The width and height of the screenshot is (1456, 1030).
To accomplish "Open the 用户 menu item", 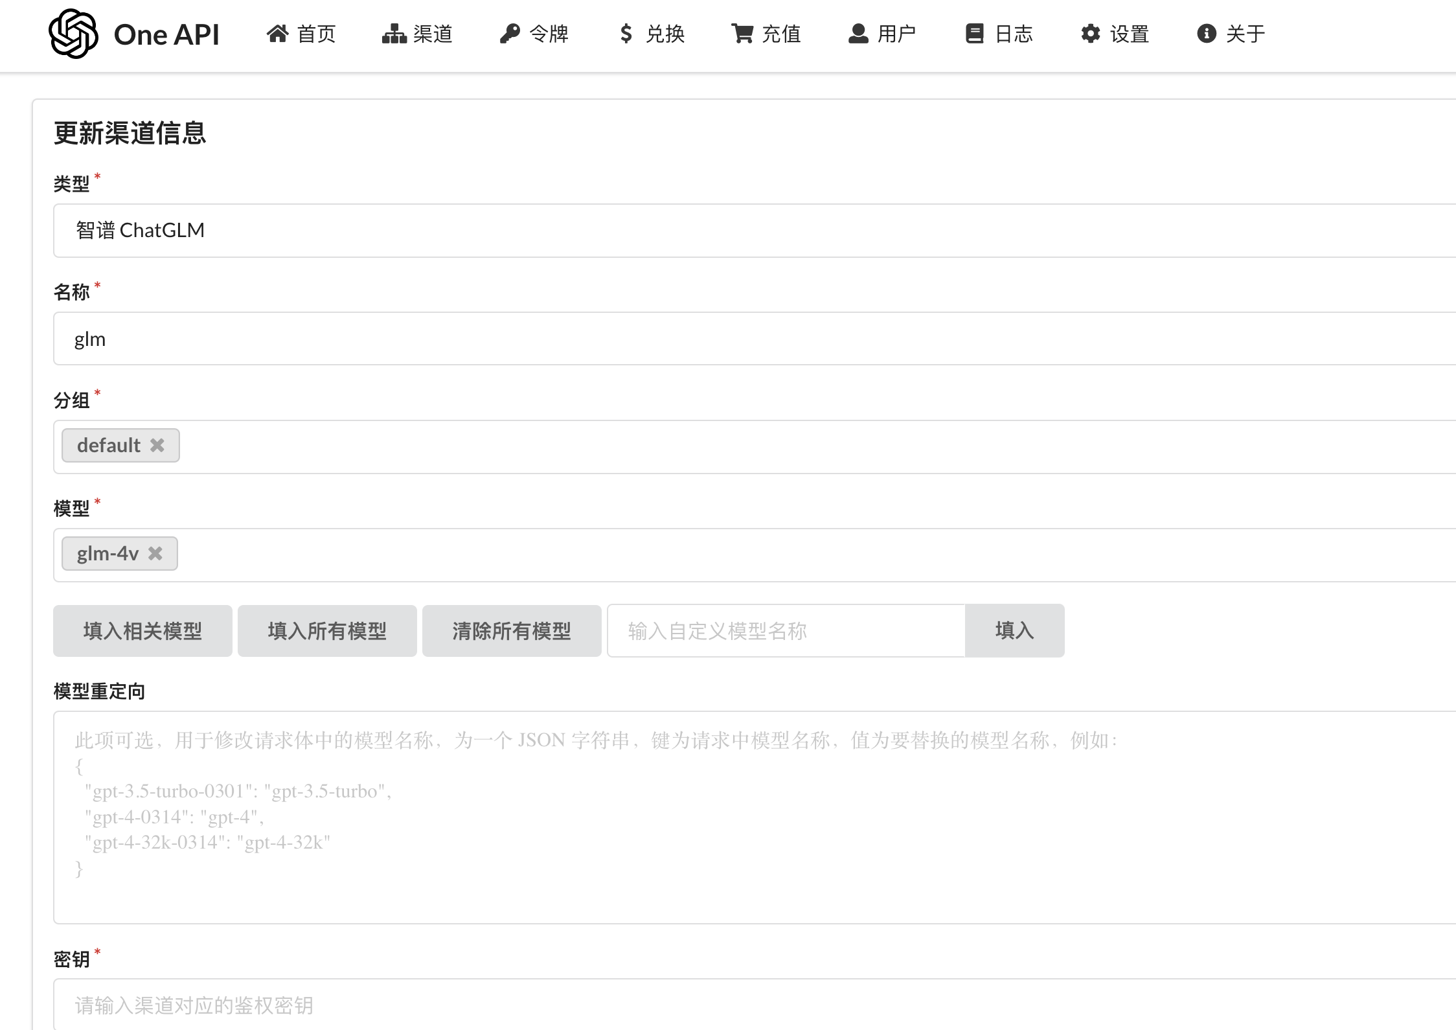I will tap(882, 34).
